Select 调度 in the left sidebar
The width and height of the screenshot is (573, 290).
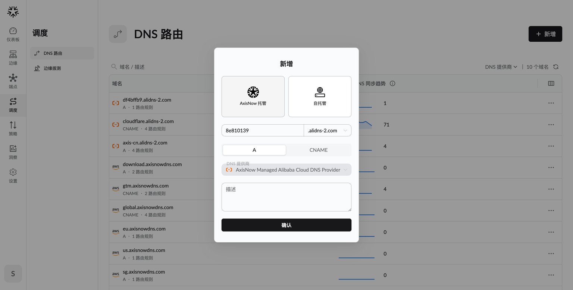coord(13,105)
